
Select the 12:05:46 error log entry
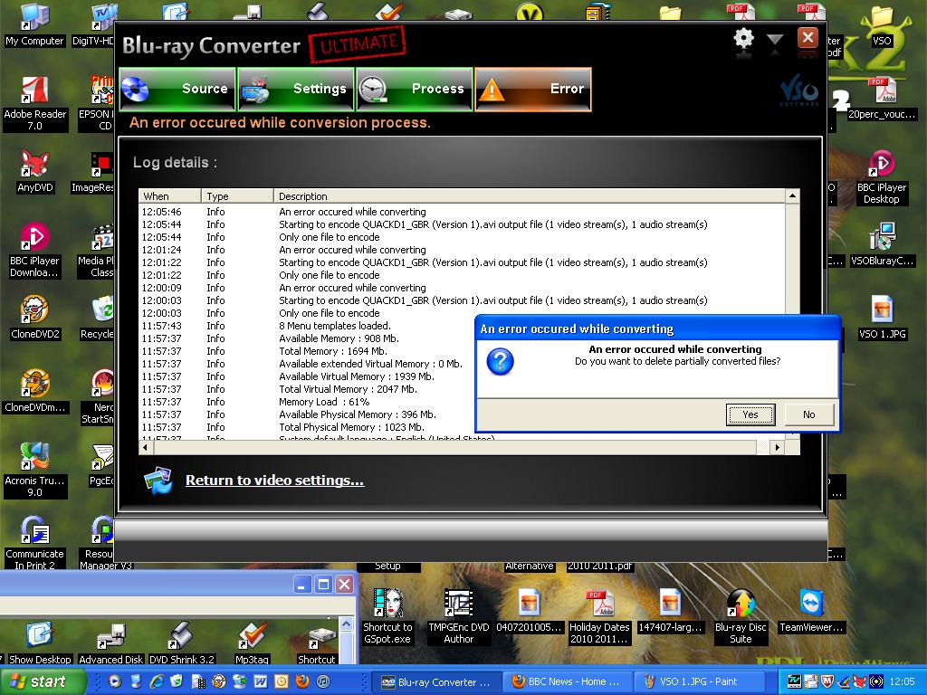tap(462, 212)
